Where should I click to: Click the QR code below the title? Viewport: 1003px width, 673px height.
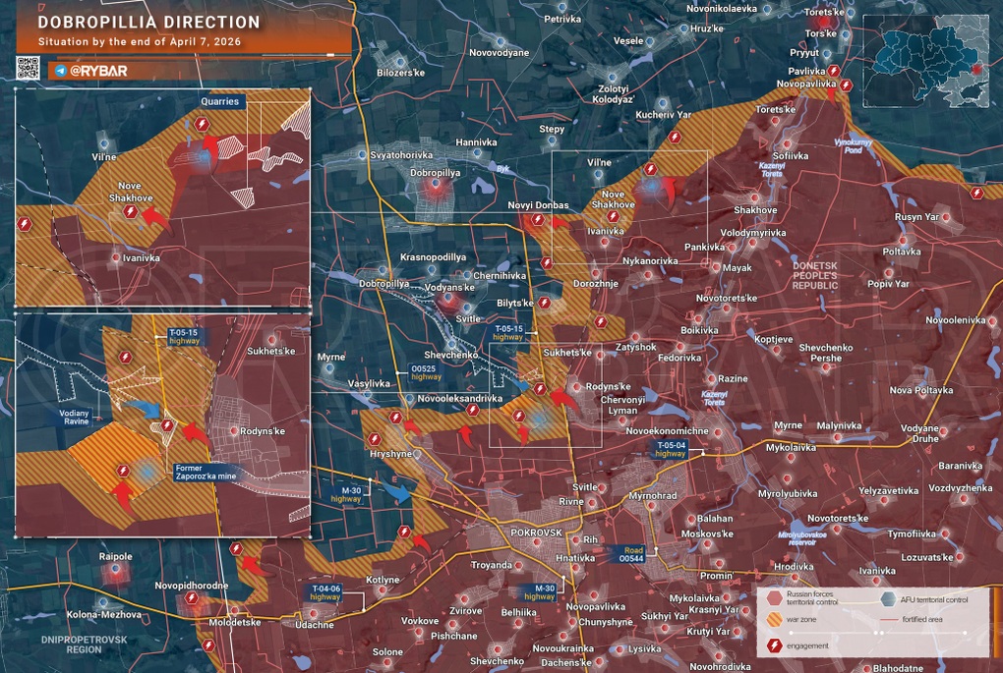28,69
